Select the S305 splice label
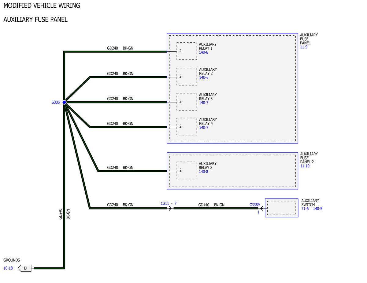This screenshot has width=367, height=283. (56, 103)
